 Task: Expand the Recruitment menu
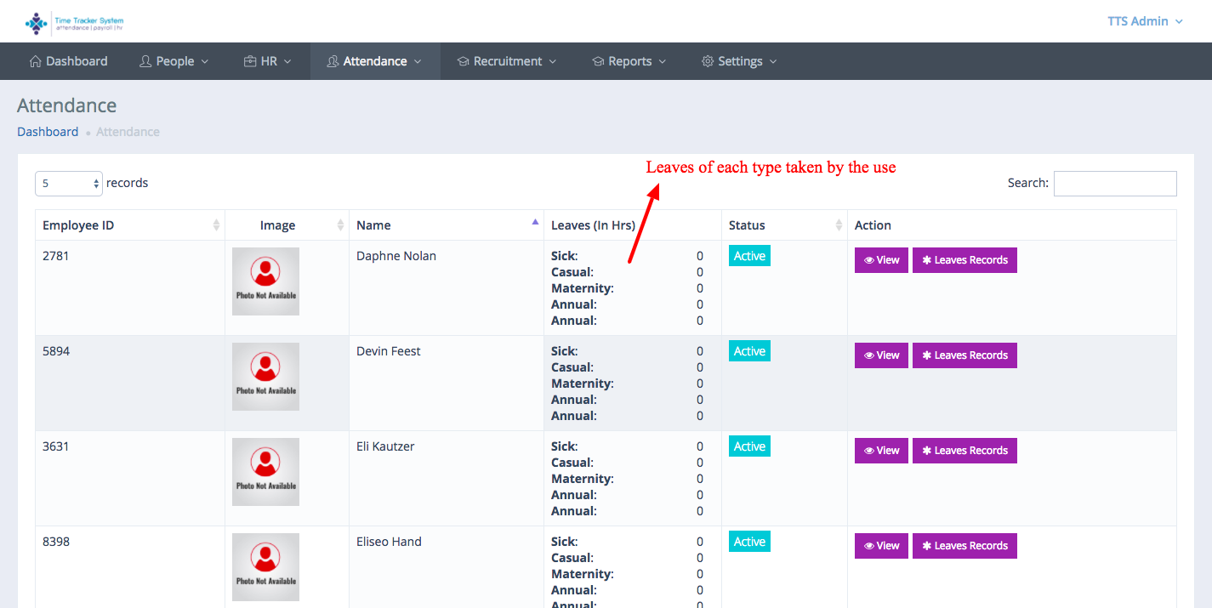(507, 61)
